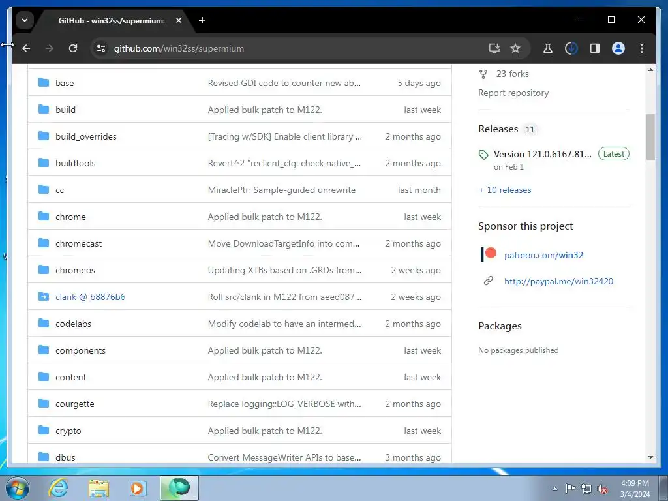
Task: Open the + 10 releases link
Action: pos(505,190)
